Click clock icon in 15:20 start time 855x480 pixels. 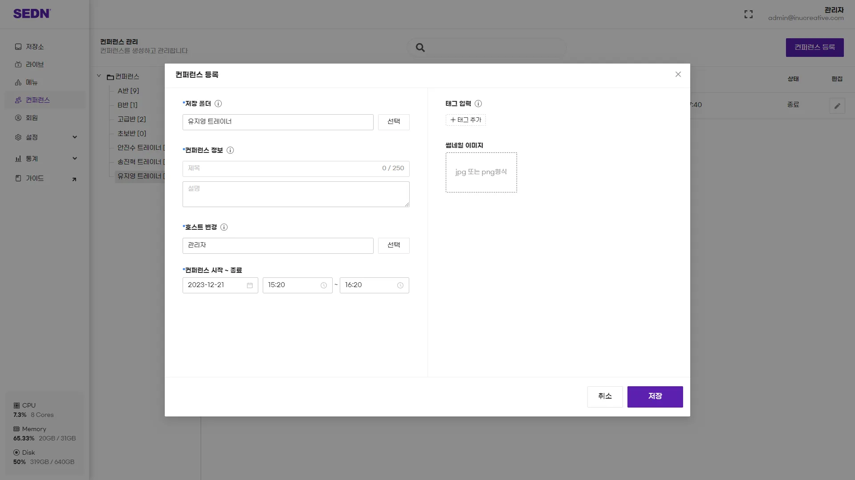324,285
